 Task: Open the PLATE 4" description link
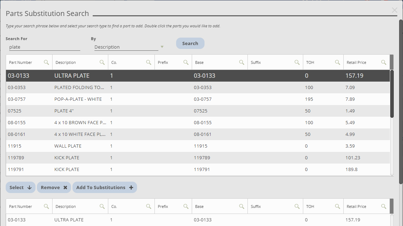65,111
